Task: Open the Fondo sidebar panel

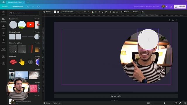Action: [x=4, y=63]
